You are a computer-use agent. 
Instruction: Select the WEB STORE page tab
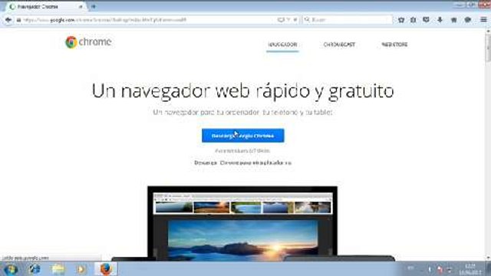pos(394,44)
